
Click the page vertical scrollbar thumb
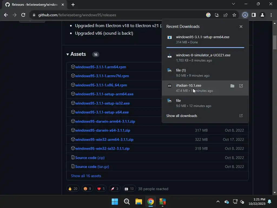275,43
